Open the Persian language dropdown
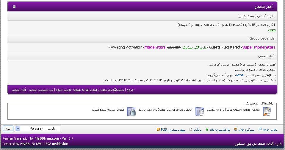The image size is (285, 150). click(37, 129)
